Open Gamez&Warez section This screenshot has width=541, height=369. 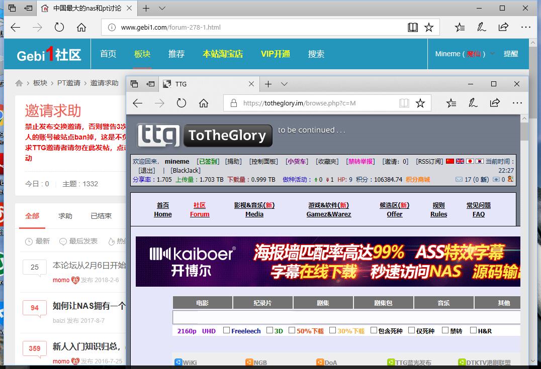[328, 209]
